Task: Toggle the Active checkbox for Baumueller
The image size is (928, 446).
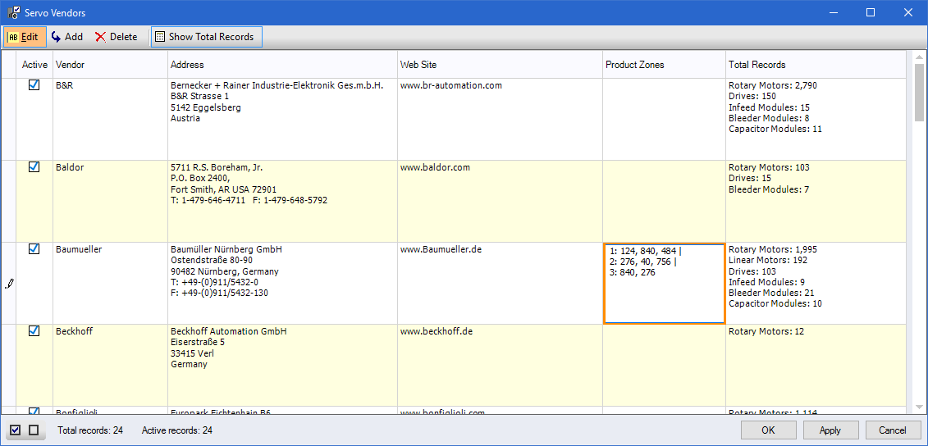Action: [x=34, y=248]
